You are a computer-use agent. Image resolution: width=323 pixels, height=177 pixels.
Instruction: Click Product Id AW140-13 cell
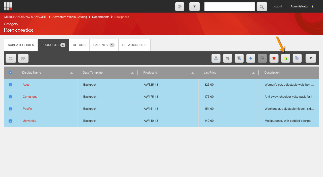coord(151,121)
